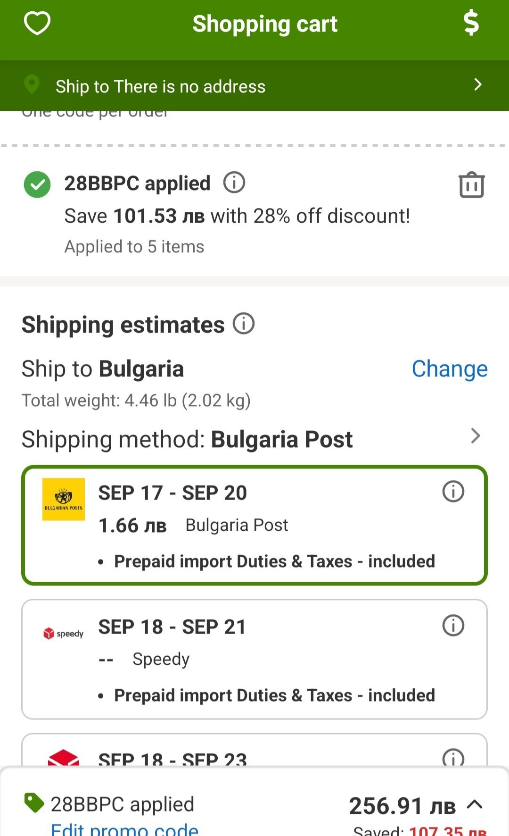
Task: Click Change shipping country link
Action: (x=449, y=369)
